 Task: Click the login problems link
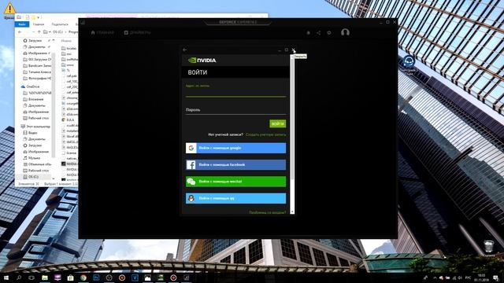[267, 212]
